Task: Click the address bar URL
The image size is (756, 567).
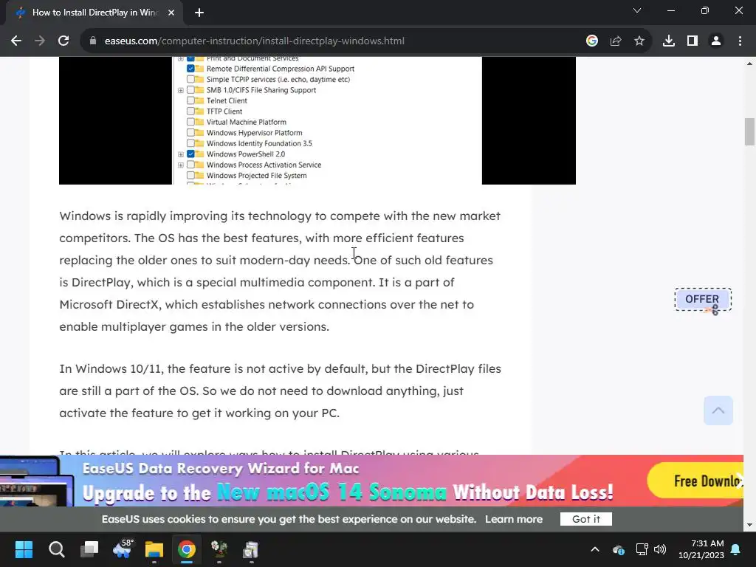Action: (x=254, y=41)
